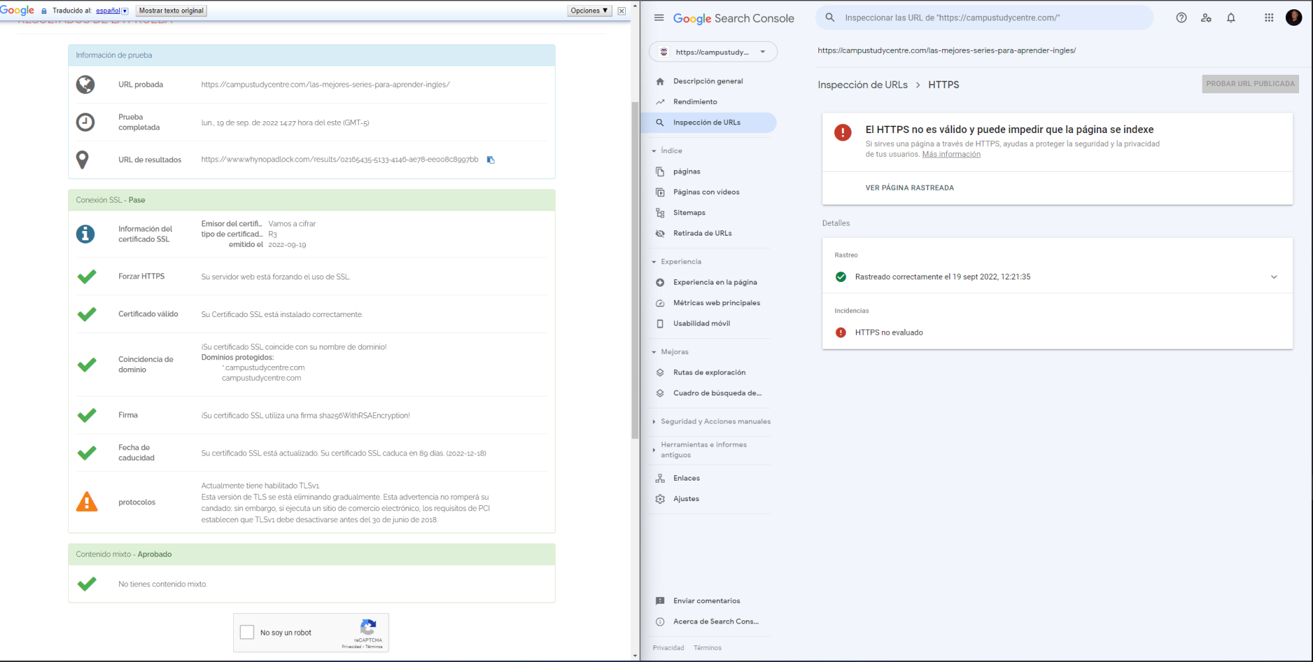The image size is (1313, 662).
Task: Click the SSL certificate info icon
Action: click(85, 234)
